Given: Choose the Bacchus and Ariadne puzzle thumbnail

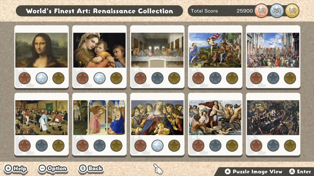Looking at the screenshot, I should click(x=215, y=50).
